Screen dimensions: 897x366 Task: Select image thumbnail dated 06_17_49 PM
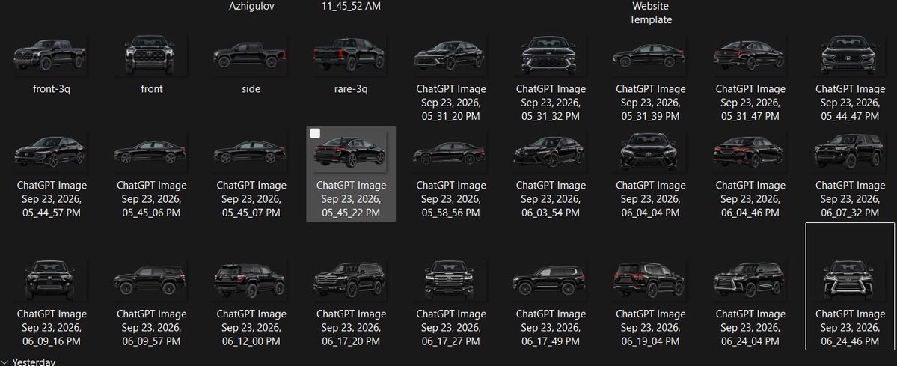tap(551, 280)
